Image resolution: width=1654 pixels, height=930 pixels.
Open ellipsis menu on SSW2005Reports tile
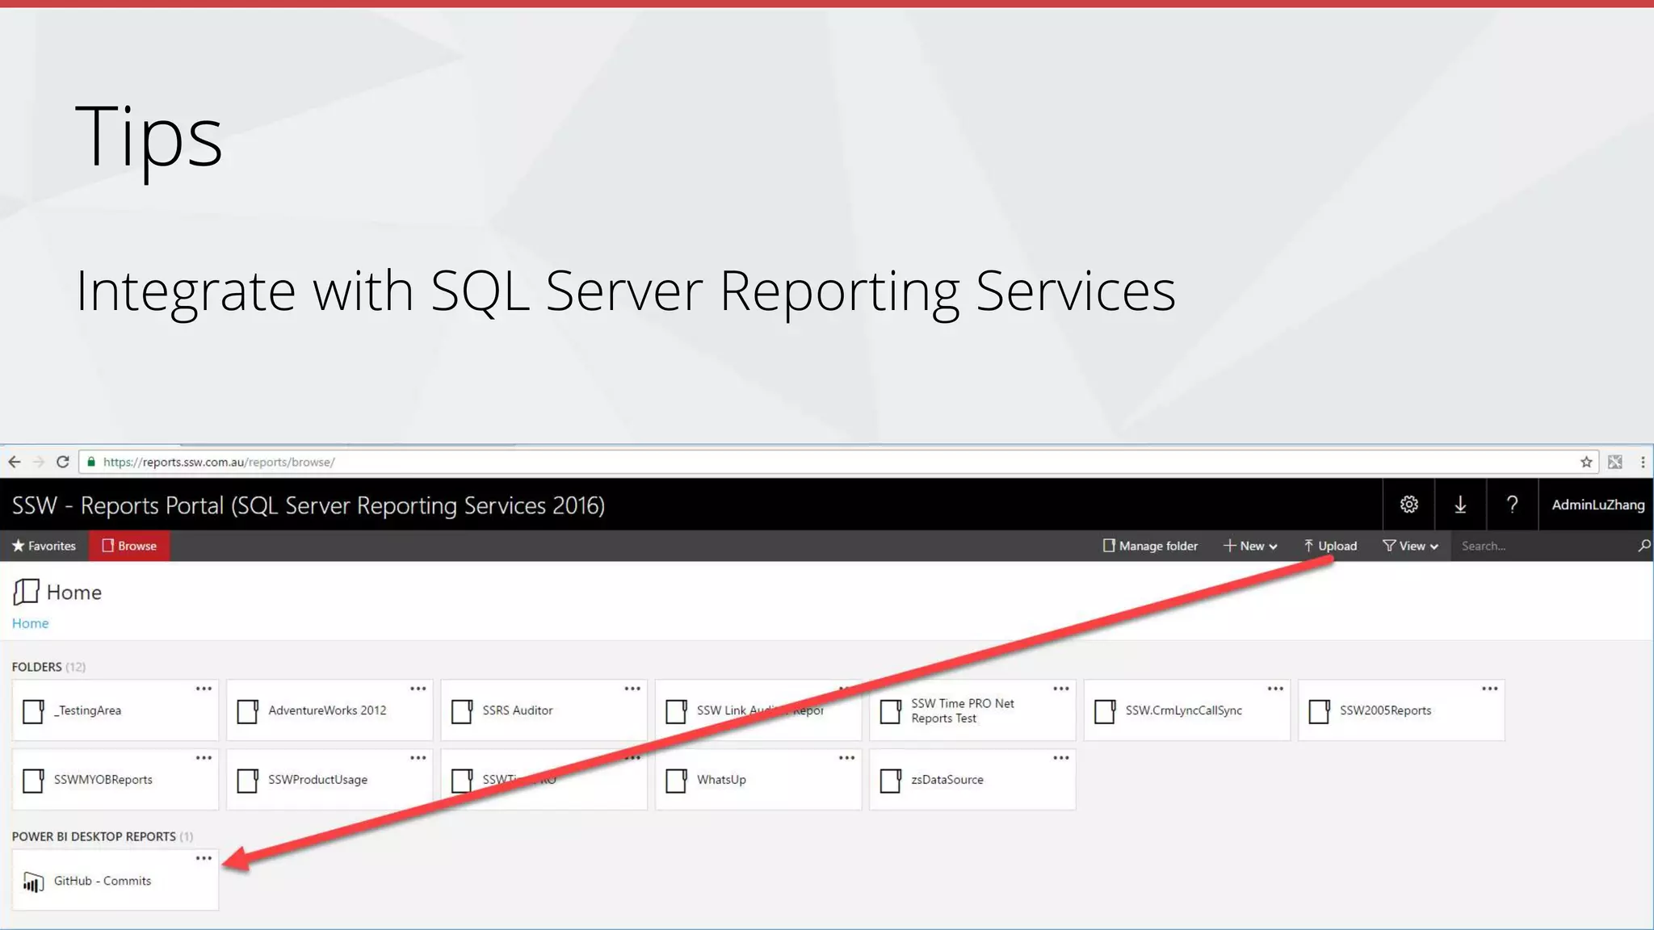tap(1490, 689)
